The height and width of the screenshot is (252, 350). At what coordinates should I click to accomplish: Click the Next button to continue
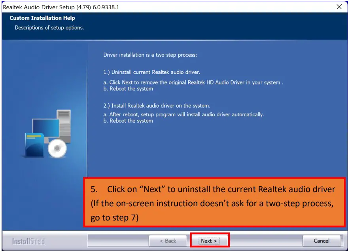coord(209,241)
